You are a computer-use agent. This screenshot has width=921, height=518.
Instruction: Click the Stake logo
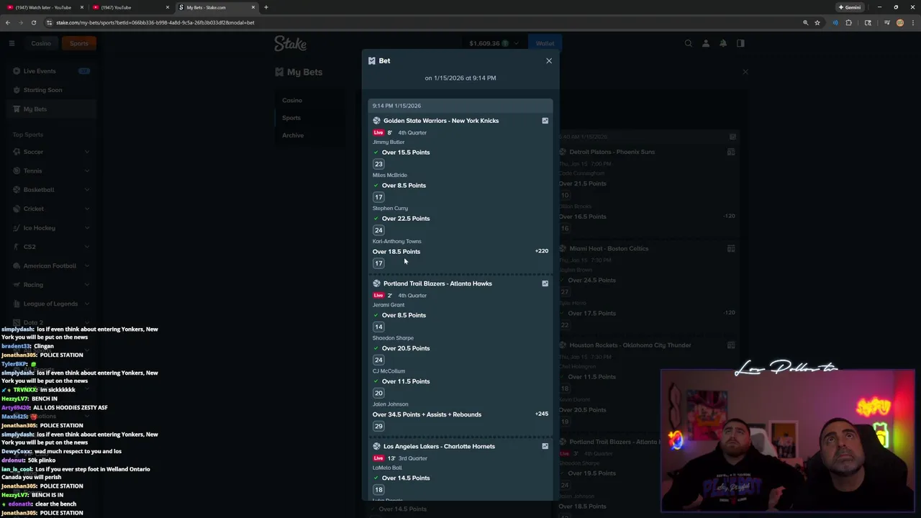(290, 43)
